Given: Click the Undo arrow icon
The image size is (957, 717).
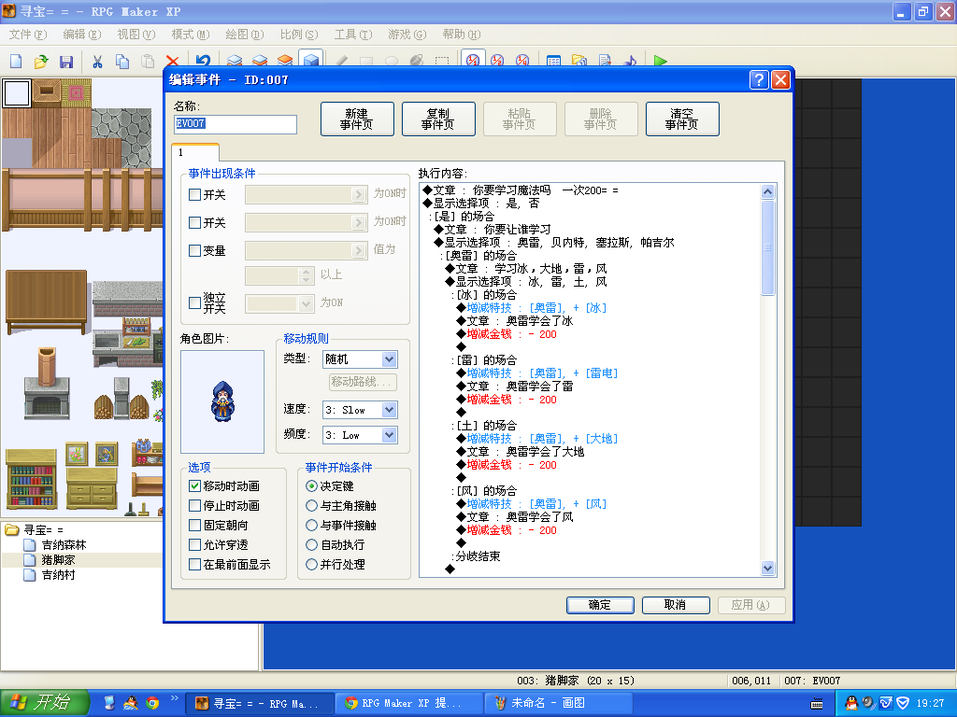Looking at the screenshot, I should (203, 60).
